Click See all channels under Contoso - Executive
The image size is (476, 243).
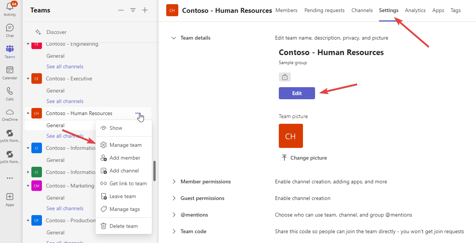[x=65, y=101]
